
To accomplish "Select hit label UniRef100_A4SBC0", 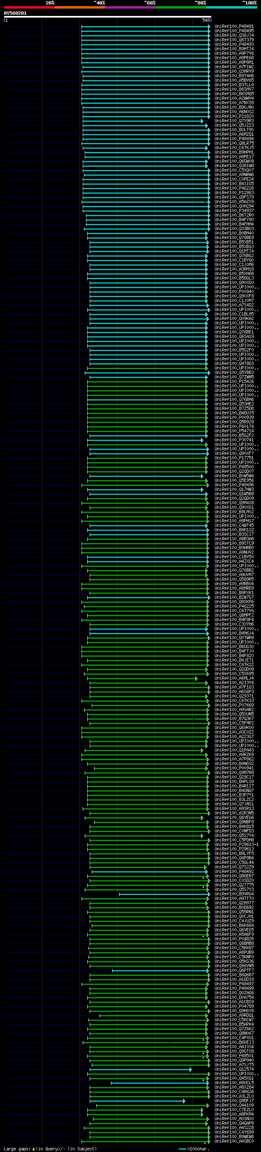I will [234, 1141].
